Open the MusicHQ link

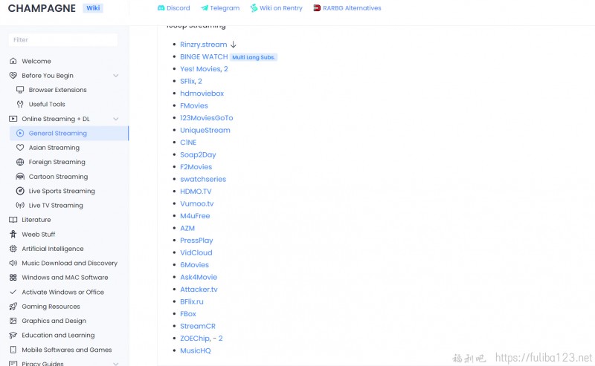click(x=196, y=350)
